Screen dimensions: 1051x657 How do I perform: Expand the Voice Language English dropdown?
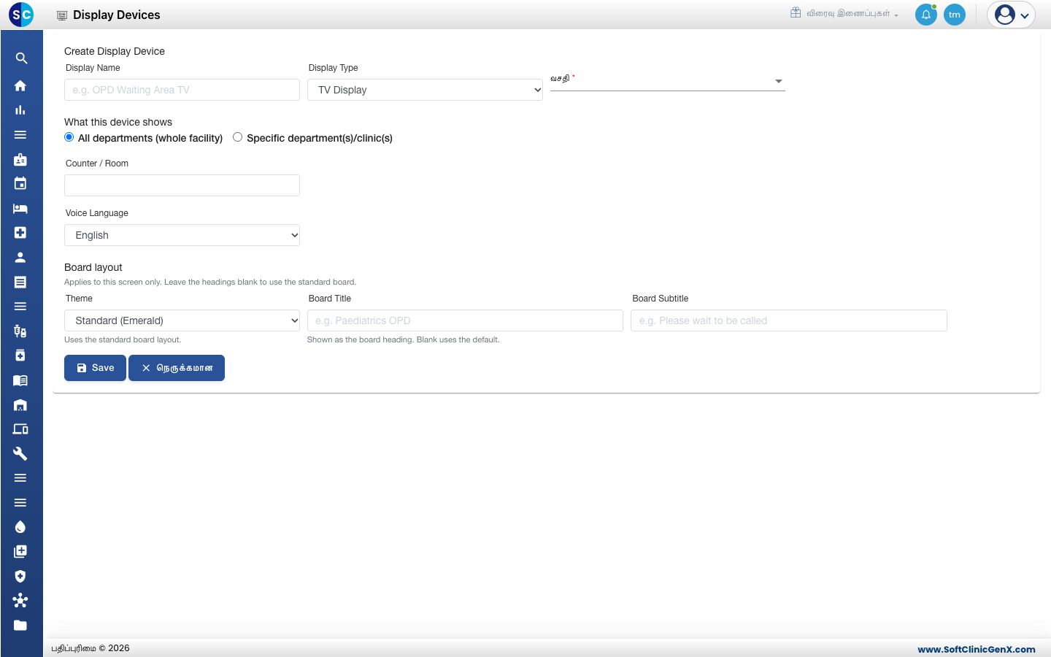click(x=182, y=235)
